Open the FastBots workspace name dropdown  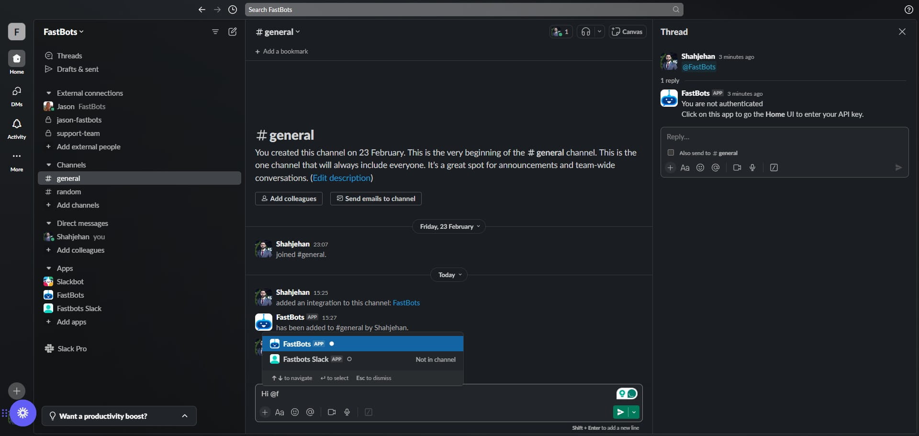tap(63, 32)
